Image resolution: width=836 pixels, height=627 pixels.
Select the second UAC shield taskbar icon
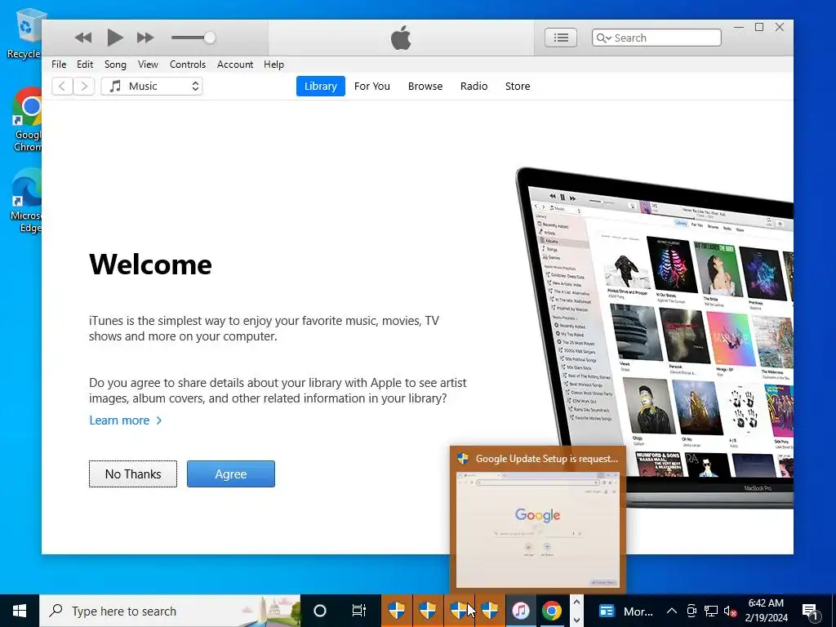coord(428,611)
